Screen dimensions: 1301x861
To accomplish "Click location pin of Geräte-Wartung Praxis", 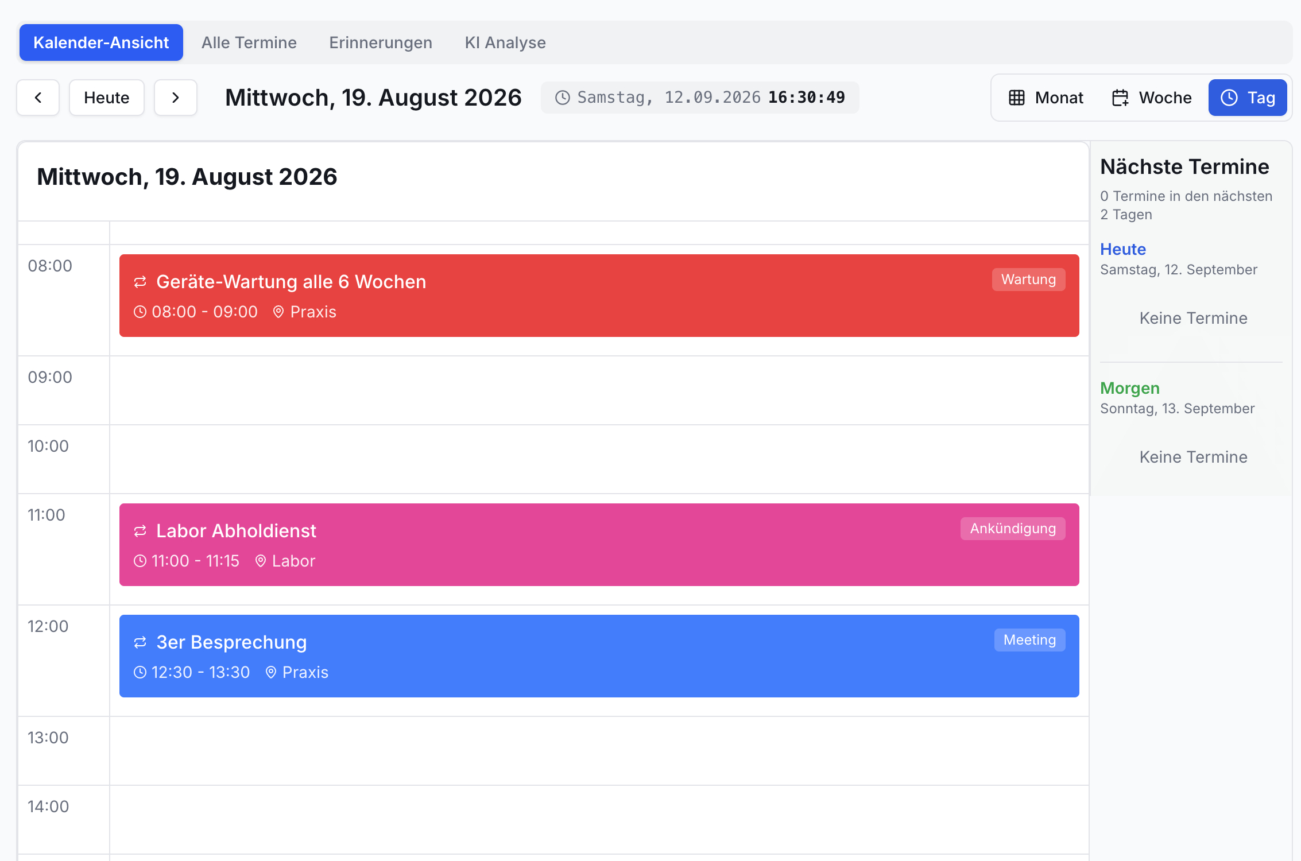I will click(x=278, y=312).
